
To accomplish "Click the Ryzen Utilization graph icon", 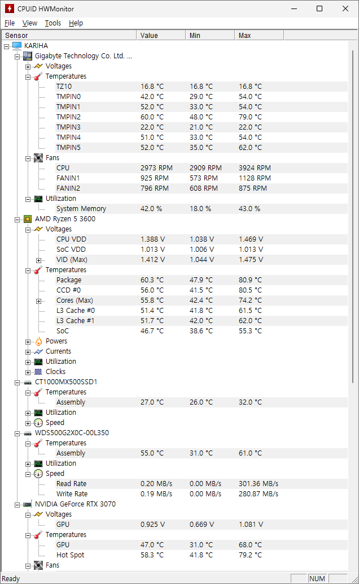I will point(38,362).
